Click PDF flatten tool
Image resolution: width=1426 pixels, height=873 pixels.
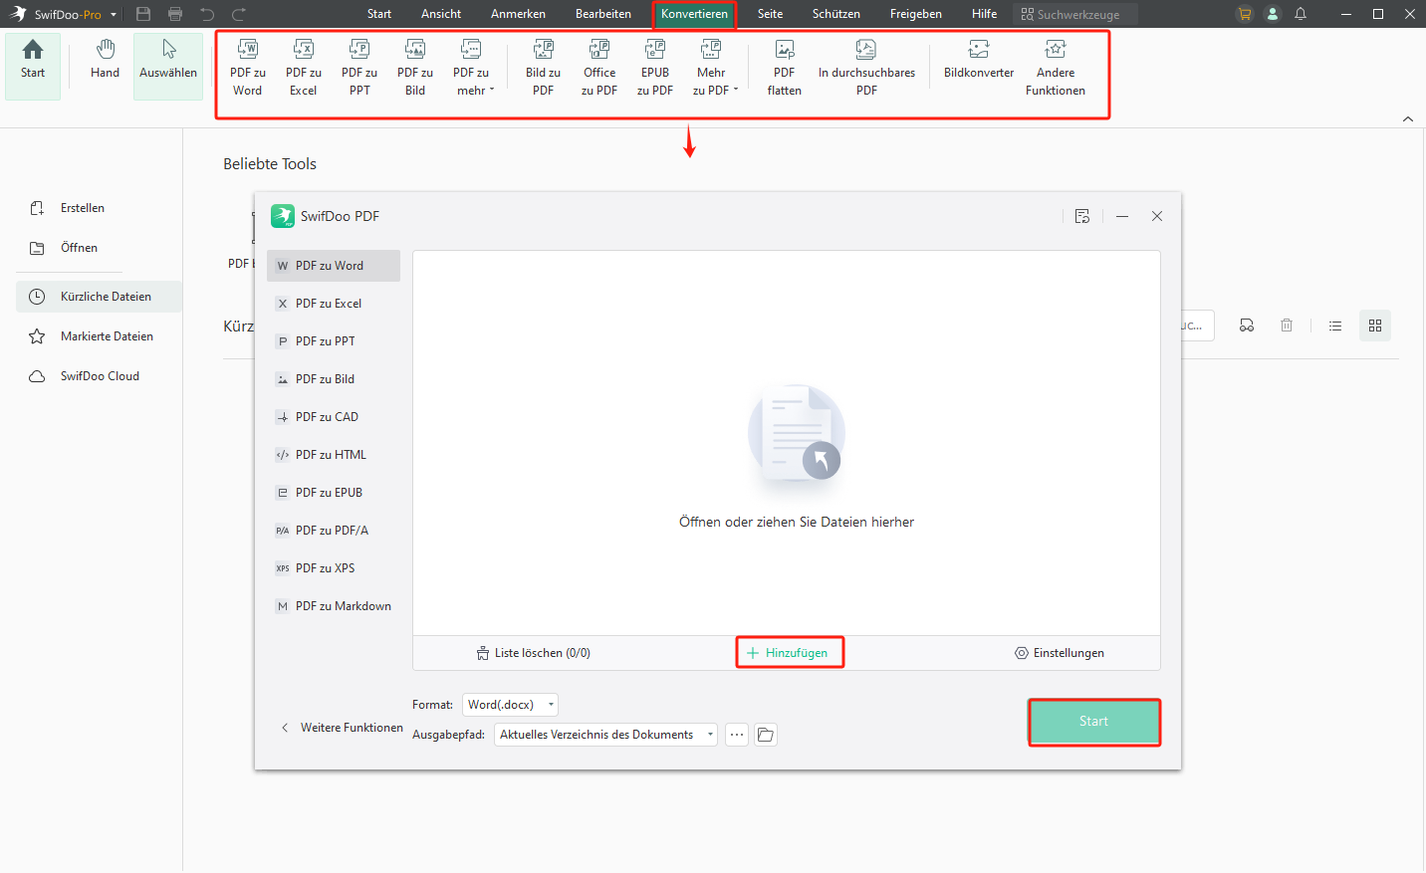(x=785, y=68)
